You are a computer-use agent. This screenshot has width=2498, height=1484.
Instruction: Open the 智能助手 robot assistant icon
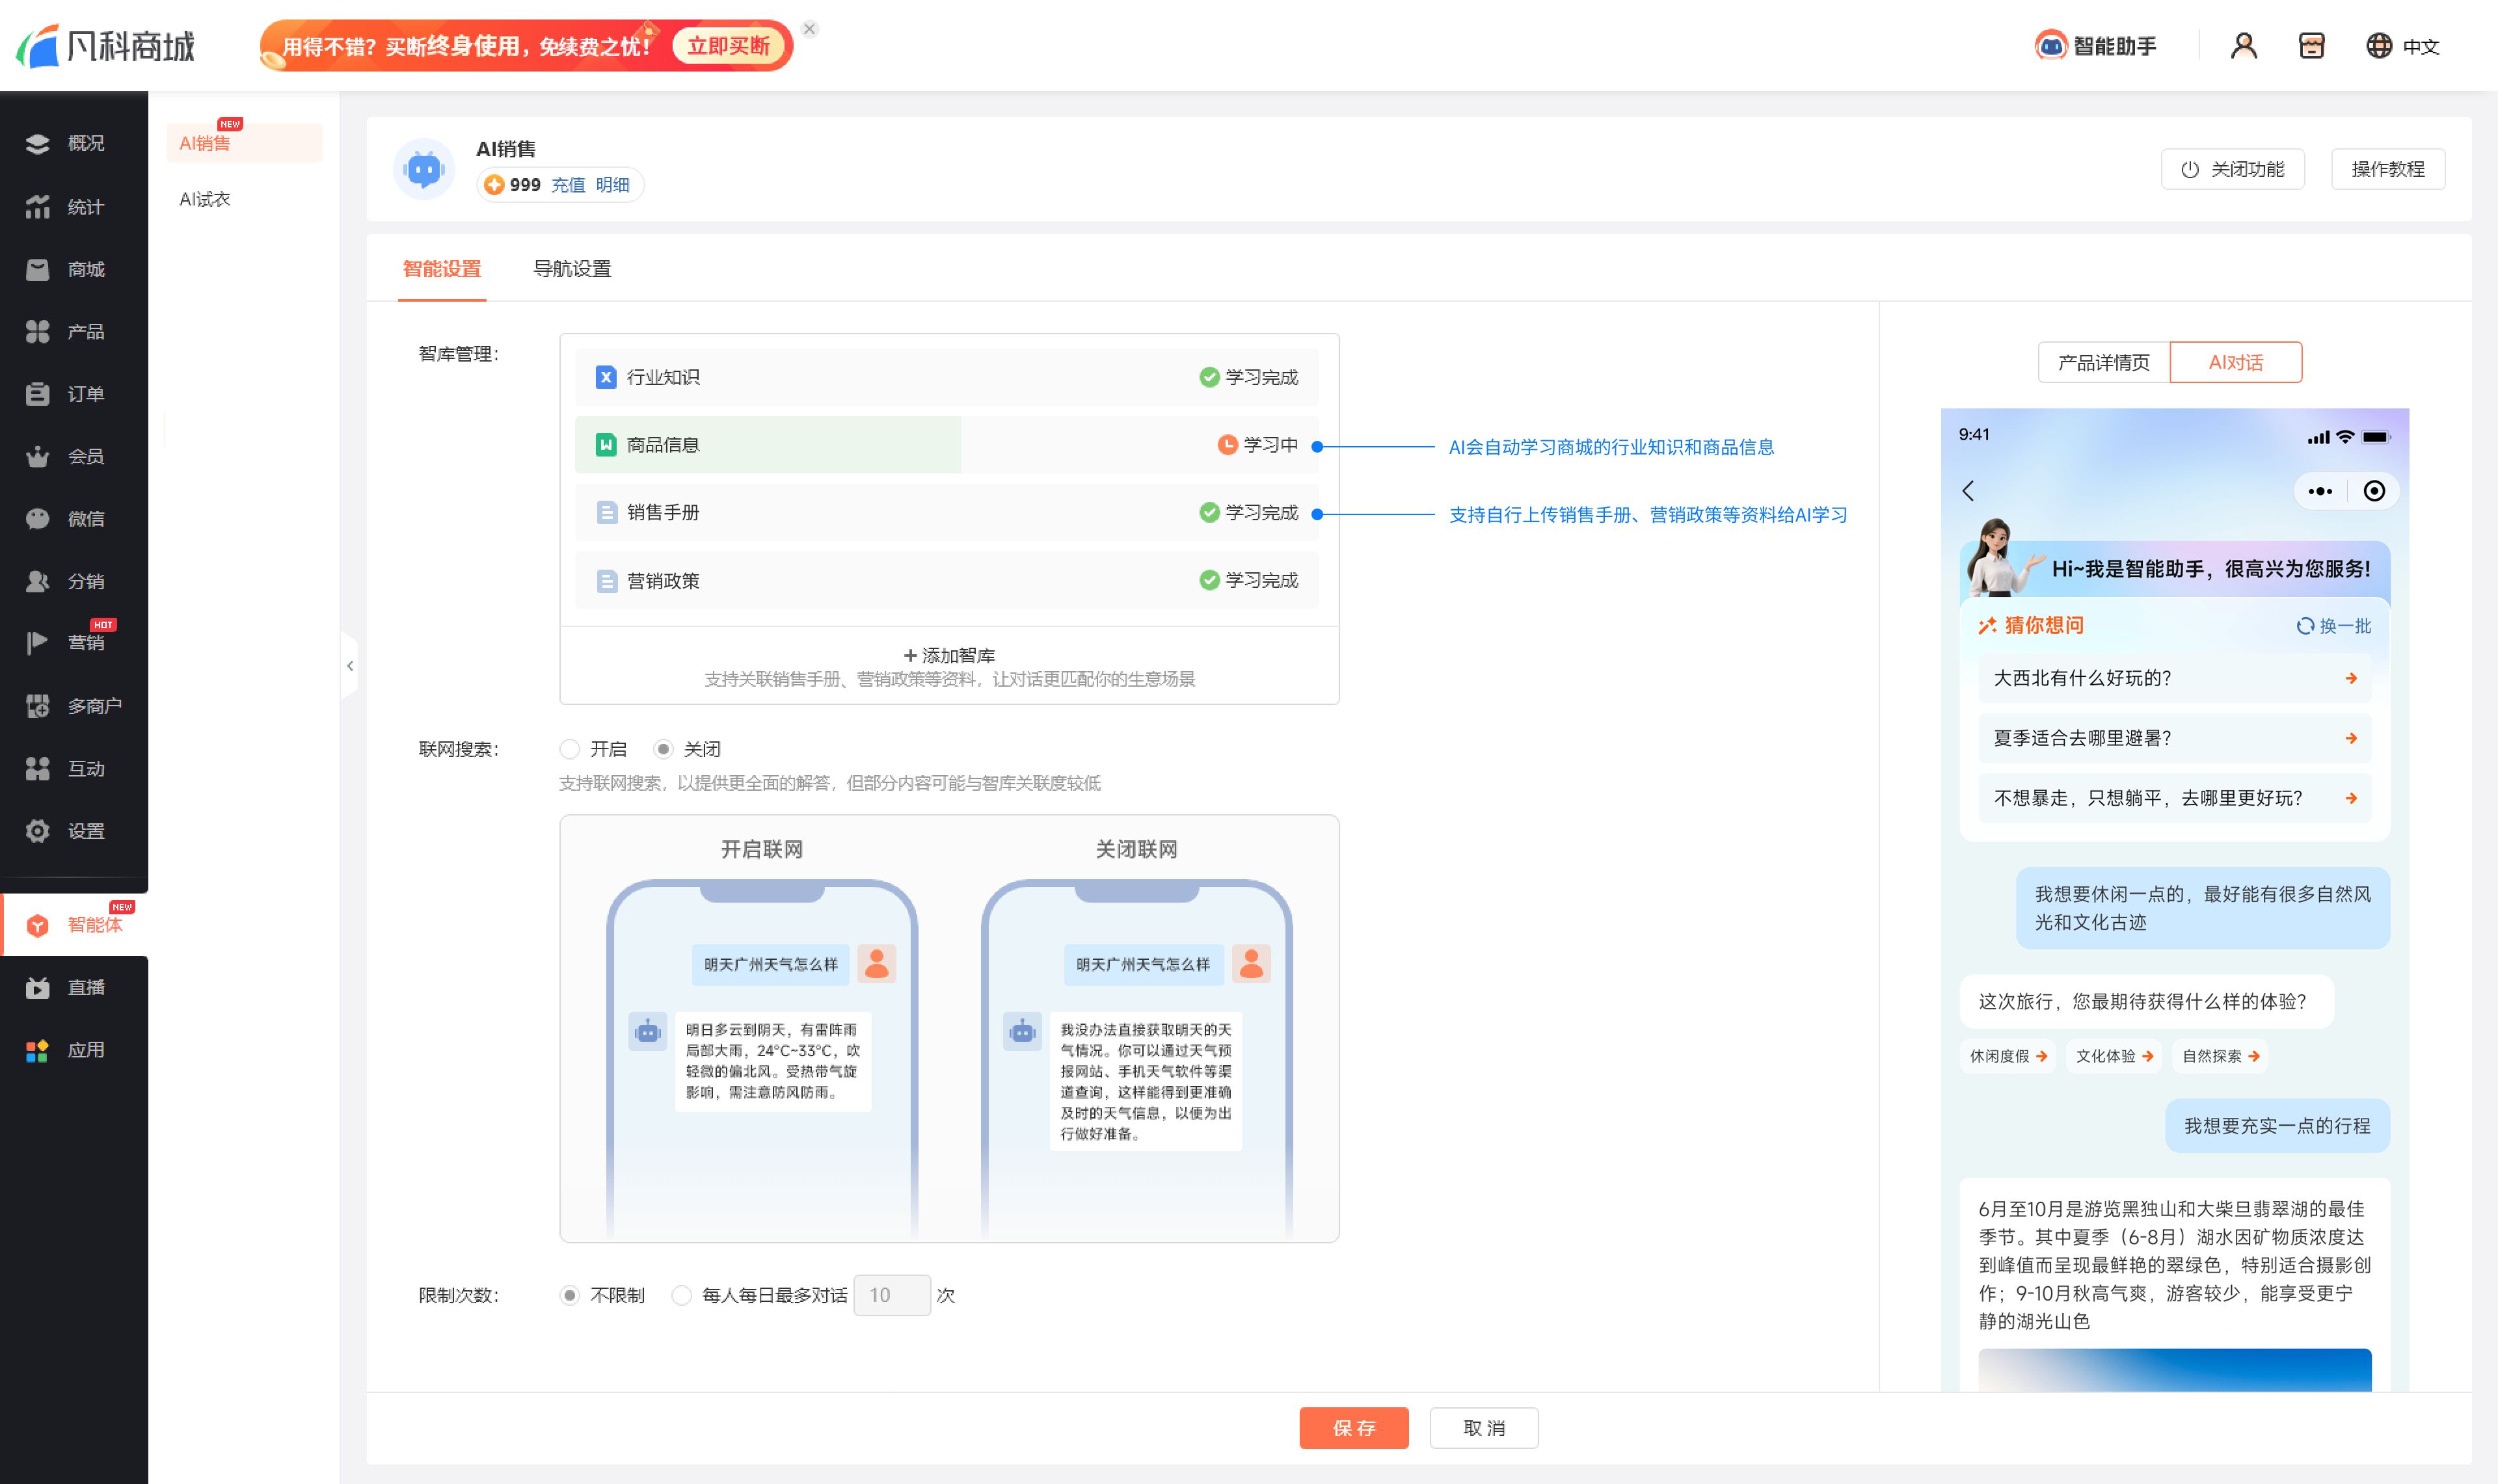pyautogui.click(x=2050, y=46)
